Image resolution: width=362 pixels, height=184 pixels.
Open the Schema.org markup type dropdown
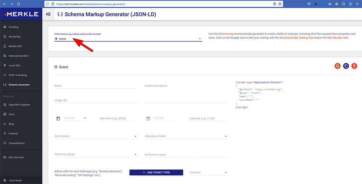point(128,39)
